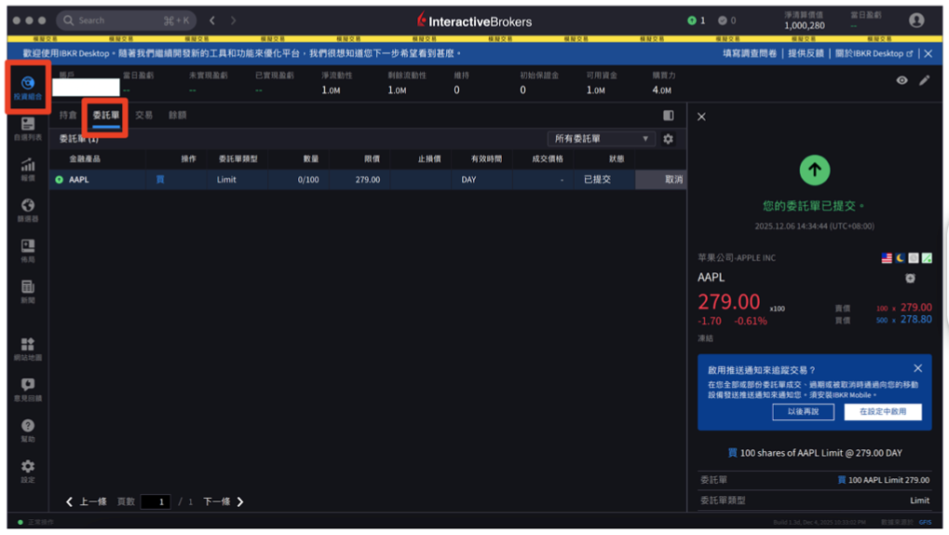Click the Search field in title bar
Screen dimensions: 949x535
(127, 21)
